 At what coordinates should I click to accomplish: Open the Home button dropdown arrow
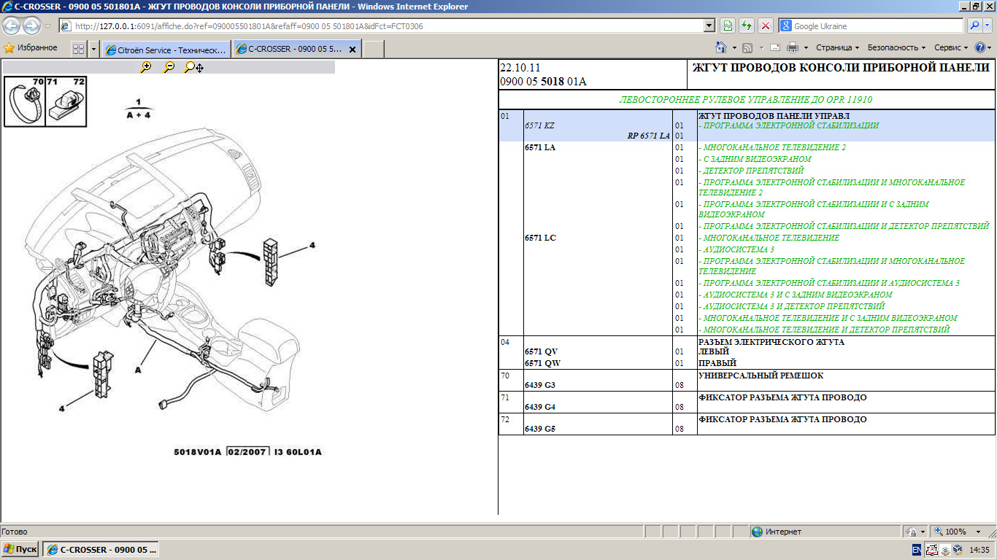[733, 47]
